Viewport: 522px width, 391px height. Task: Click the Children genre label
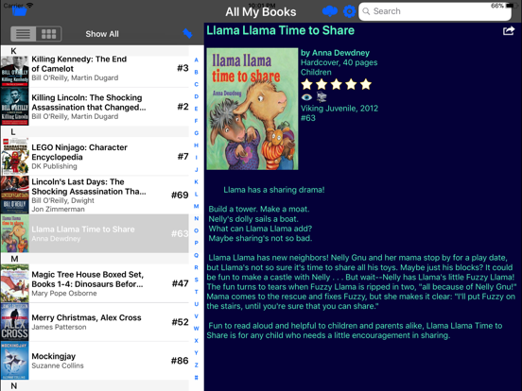(316, 72)
